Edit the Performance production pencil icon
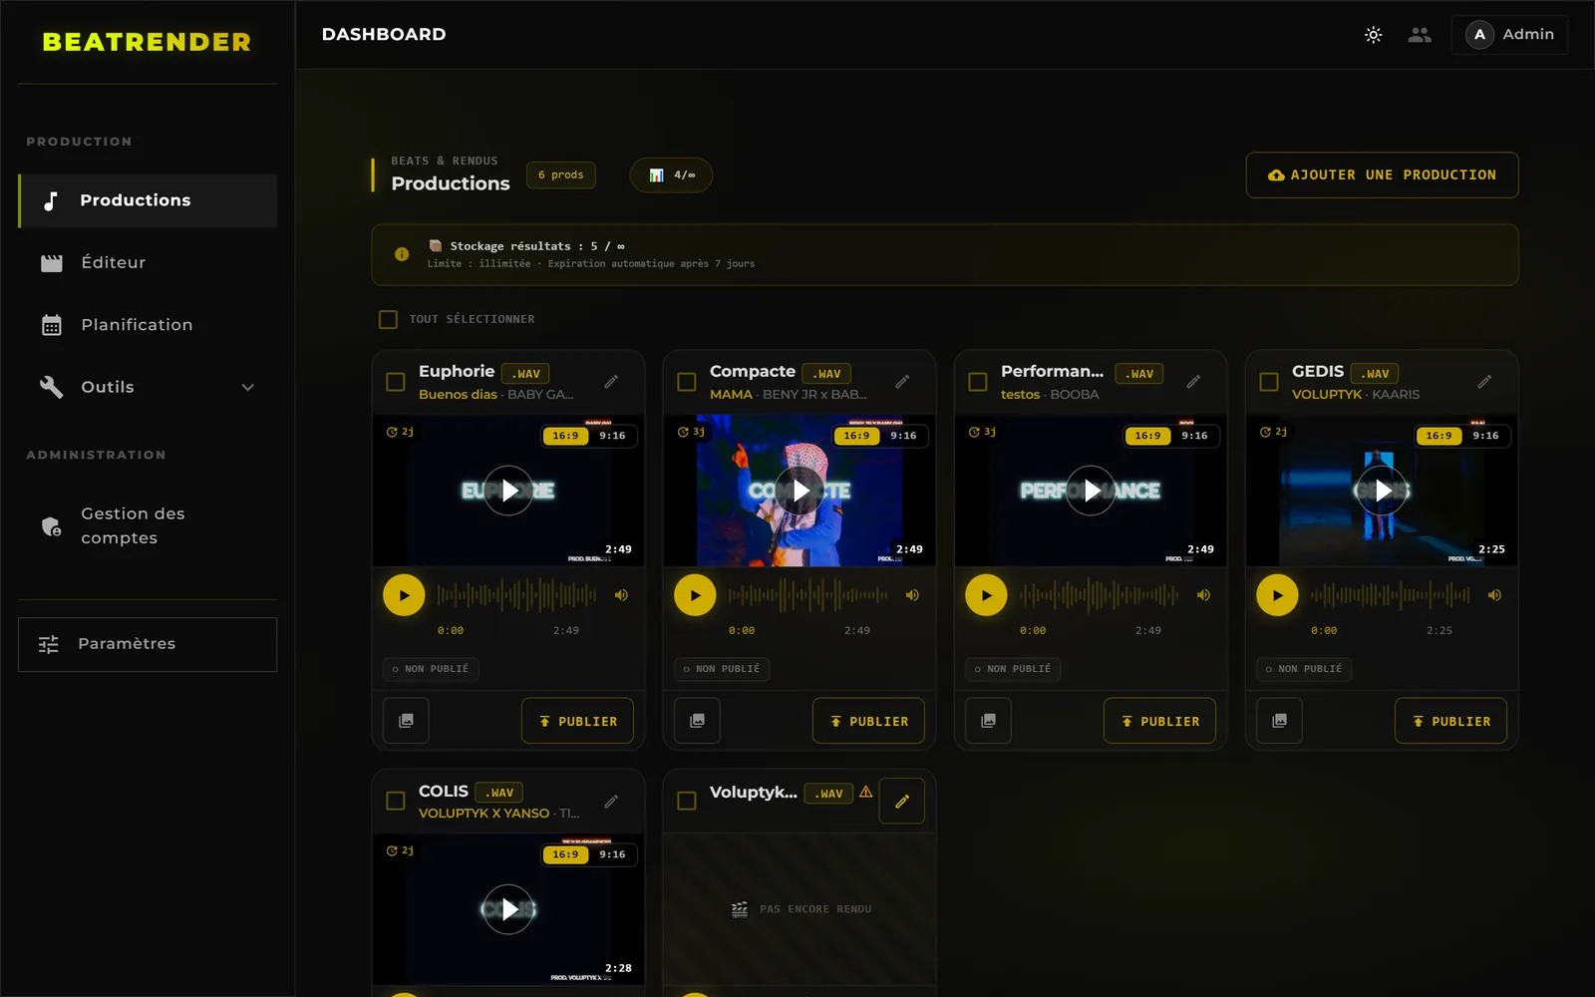This screenshot has height=997, width=1595. (x=1193, y=382)
